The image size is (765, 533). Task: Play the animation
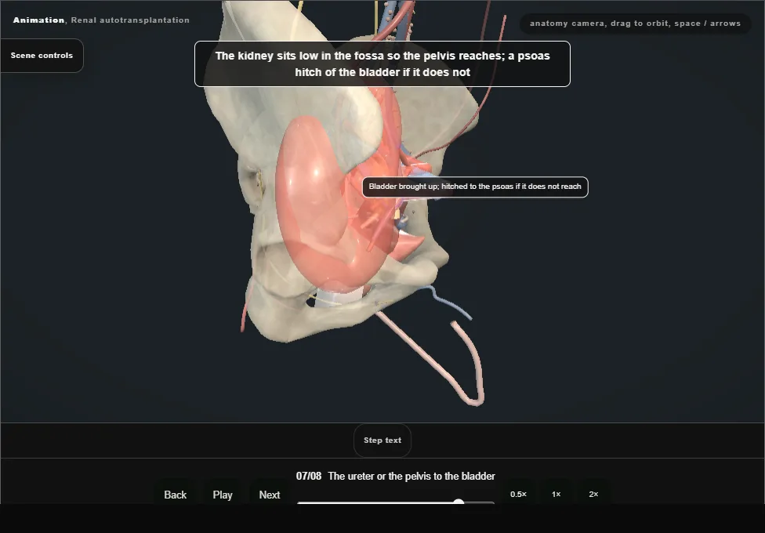223,495
